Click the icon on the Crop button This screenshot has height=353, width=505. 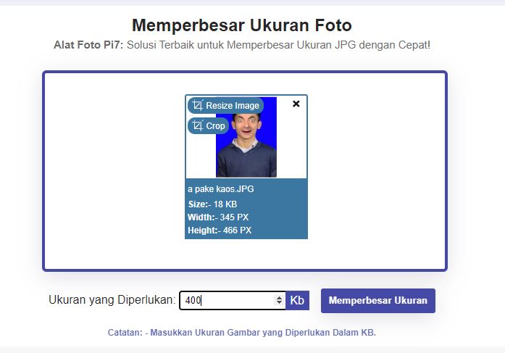click(x=198, y=126)
